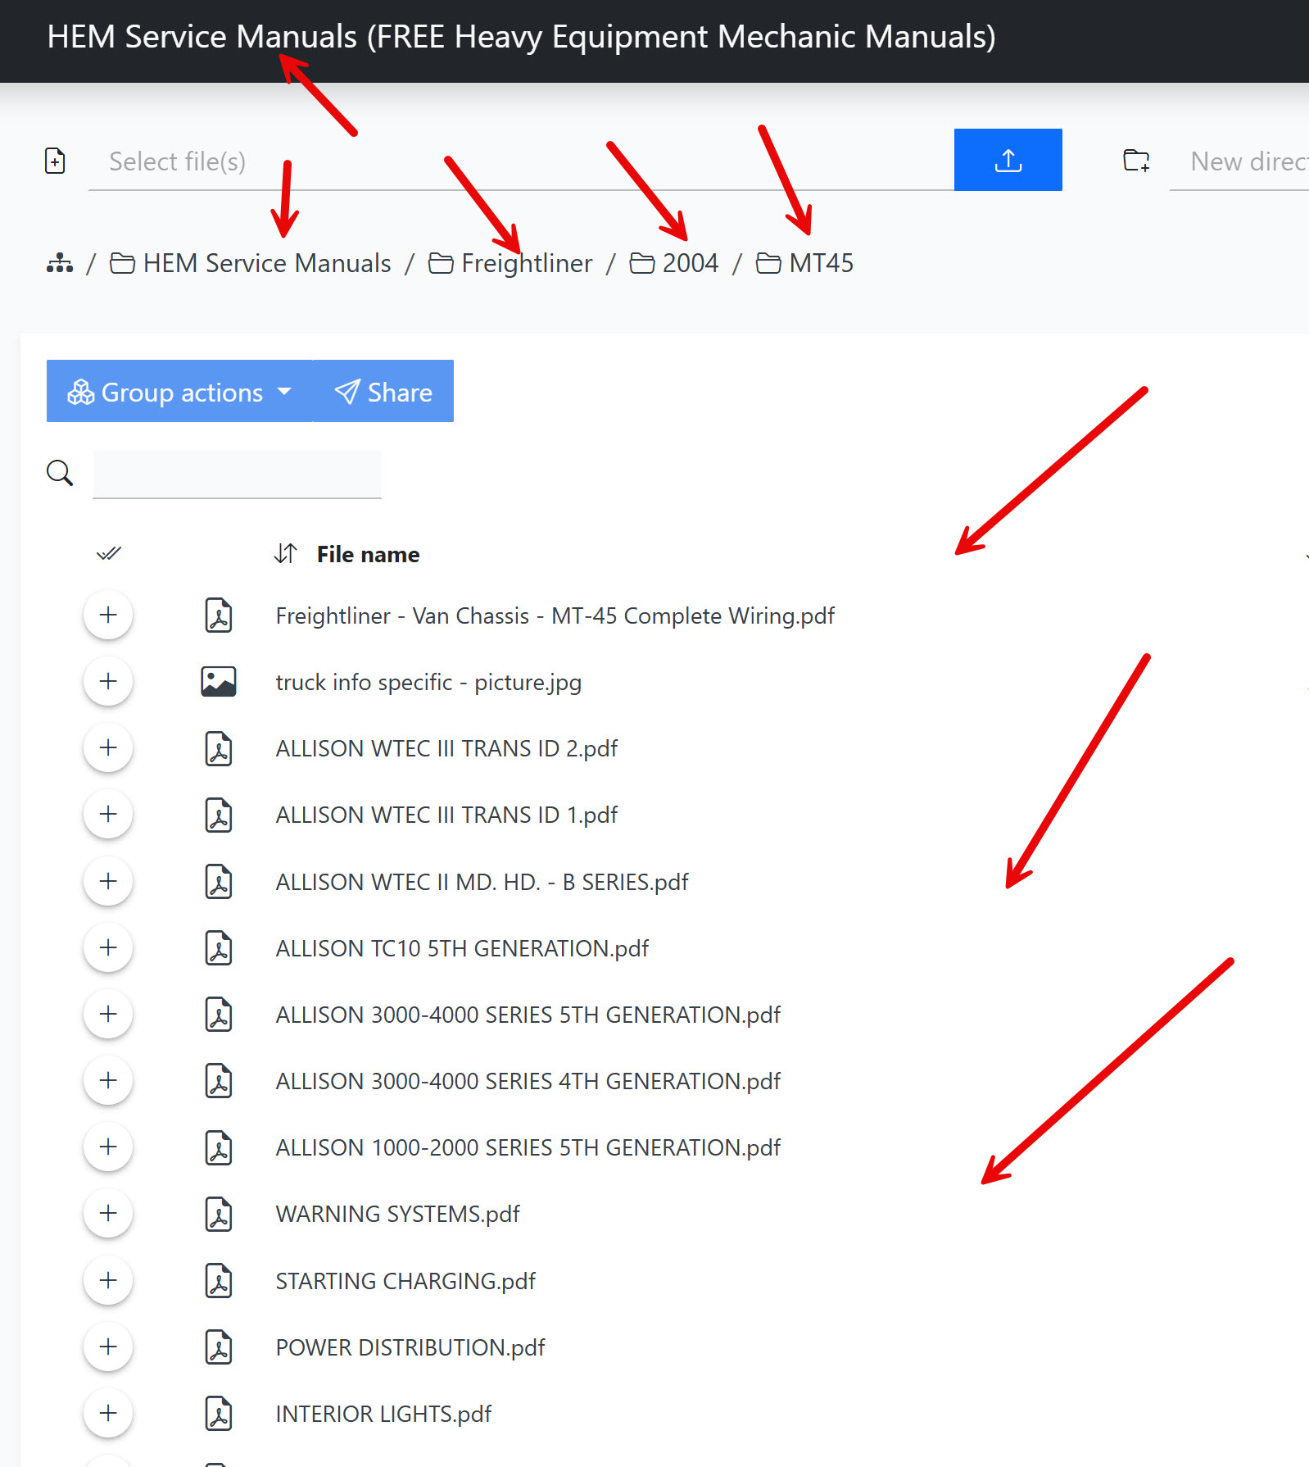Expand plus for ALLISON WTEC III TRANS ID 2.pdf

coord(108,747)
